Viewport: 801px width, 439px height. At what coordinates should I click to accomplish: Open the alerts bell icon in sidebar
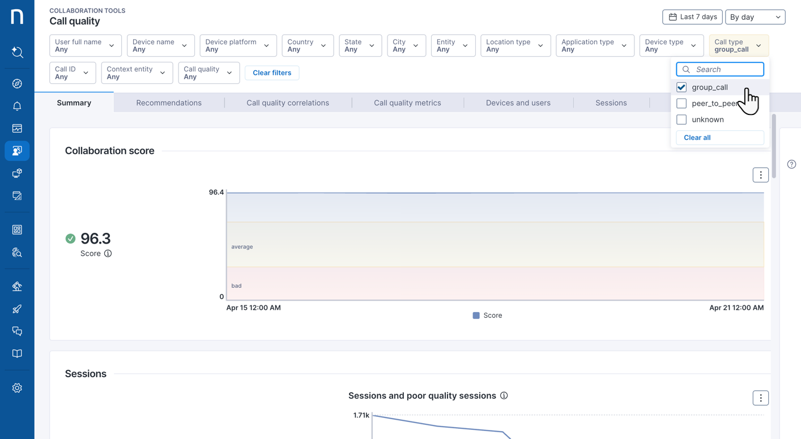(x=17, y=106)
